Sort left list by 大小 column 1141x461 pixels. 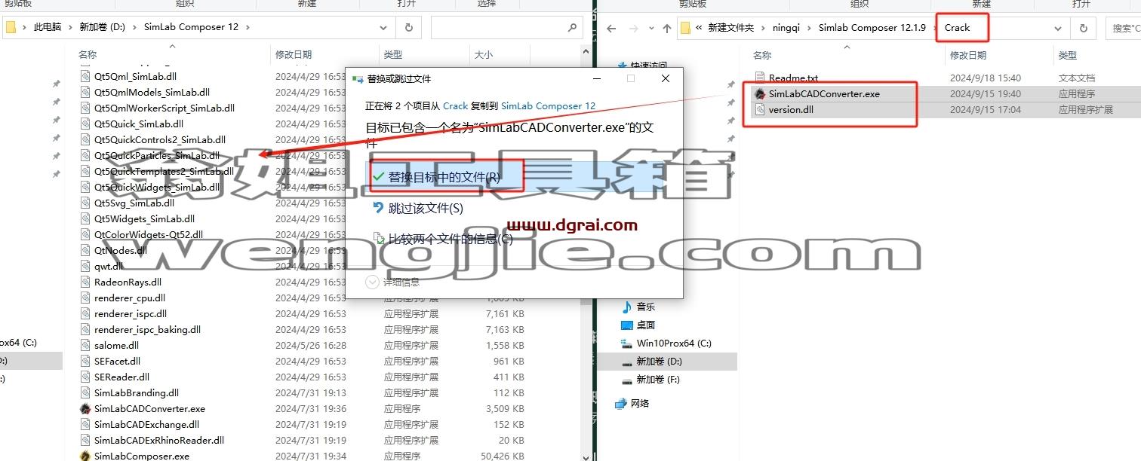[483, 55]
